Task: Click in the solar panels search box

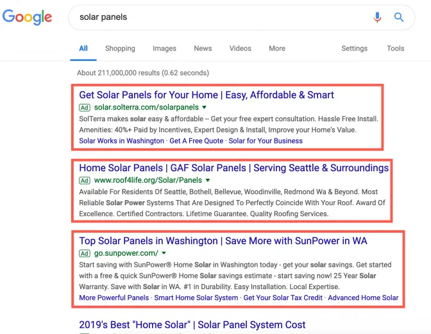Action: pyautogui.click(x=218, y=17)
